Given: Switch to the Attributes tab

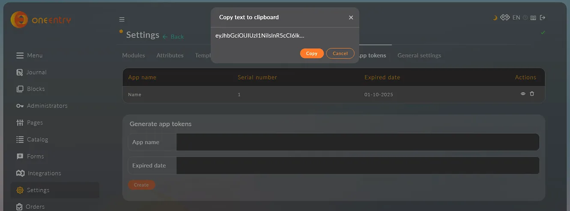Looking at the screenshot, I should click(x=170, y=56).
